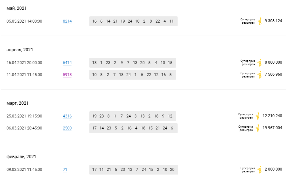This screenshot has height=180, width=287.
Task: Click the jackpot winner icon beside 2 000 000
Action: pos(260,169)
